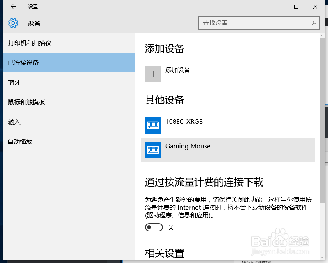Click the back arrow in Settings title bar
The height and width of the screenshot is (263, 328).
(13, 7)
